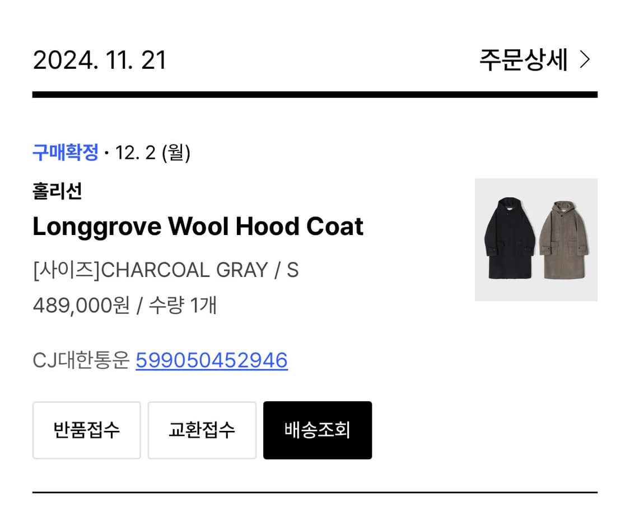Click the thick black divider under the date

315,95
